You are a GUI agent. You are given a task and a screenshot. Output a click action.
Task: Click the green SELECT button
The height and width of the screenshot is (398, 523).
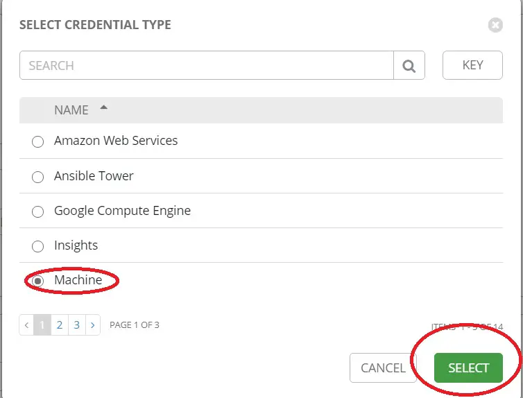tap(468, 368)
